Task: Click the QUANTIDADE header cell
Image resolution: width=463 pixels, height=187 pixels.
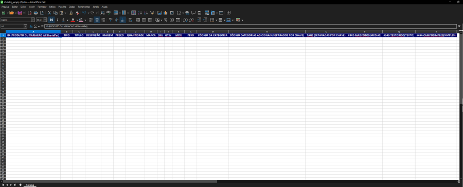Action: (x=135, y=35)
